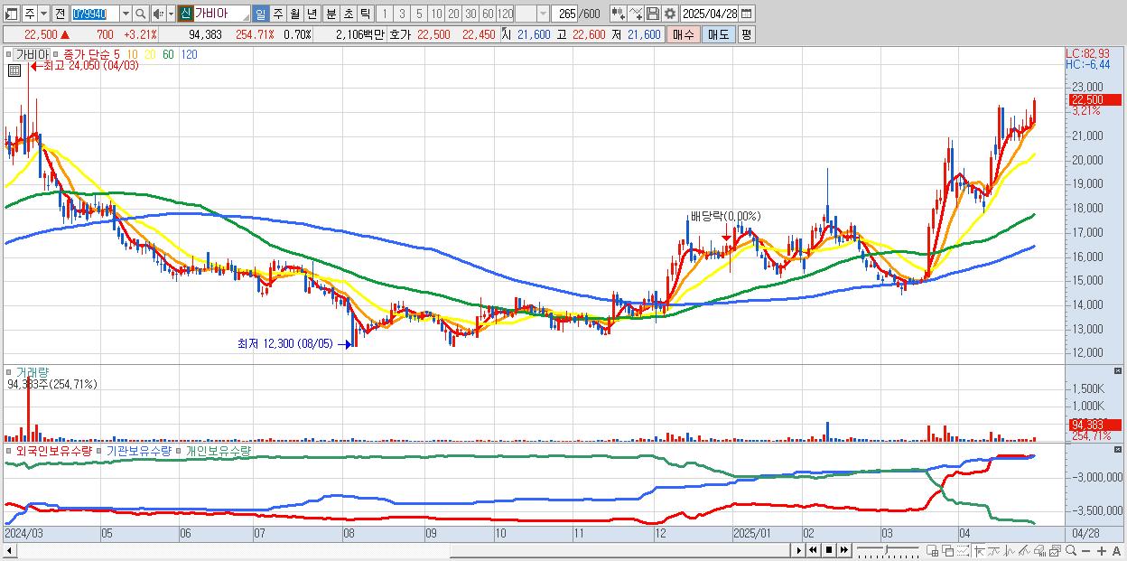
Task: Select the 일 daily chart tab
Action: 260,14
